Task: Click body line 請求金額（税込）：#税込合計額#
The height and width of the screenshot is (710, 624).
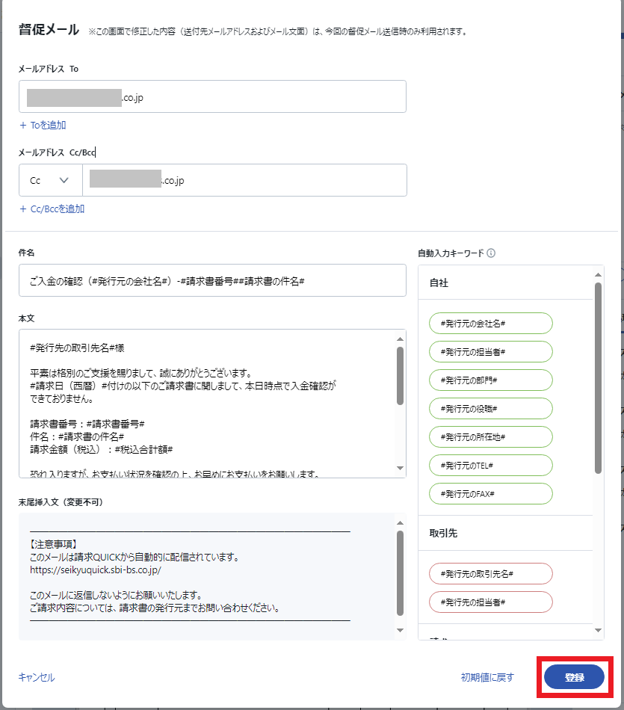Action: pos(102,449)
